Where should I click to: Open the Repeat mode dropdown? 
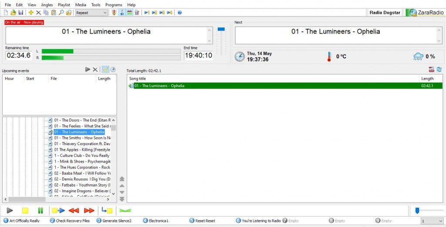(91, 13)
